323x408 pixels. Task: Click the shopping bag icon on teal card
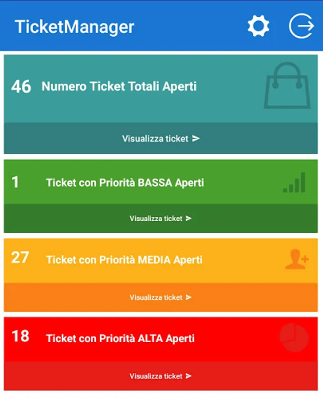(287, 85)
